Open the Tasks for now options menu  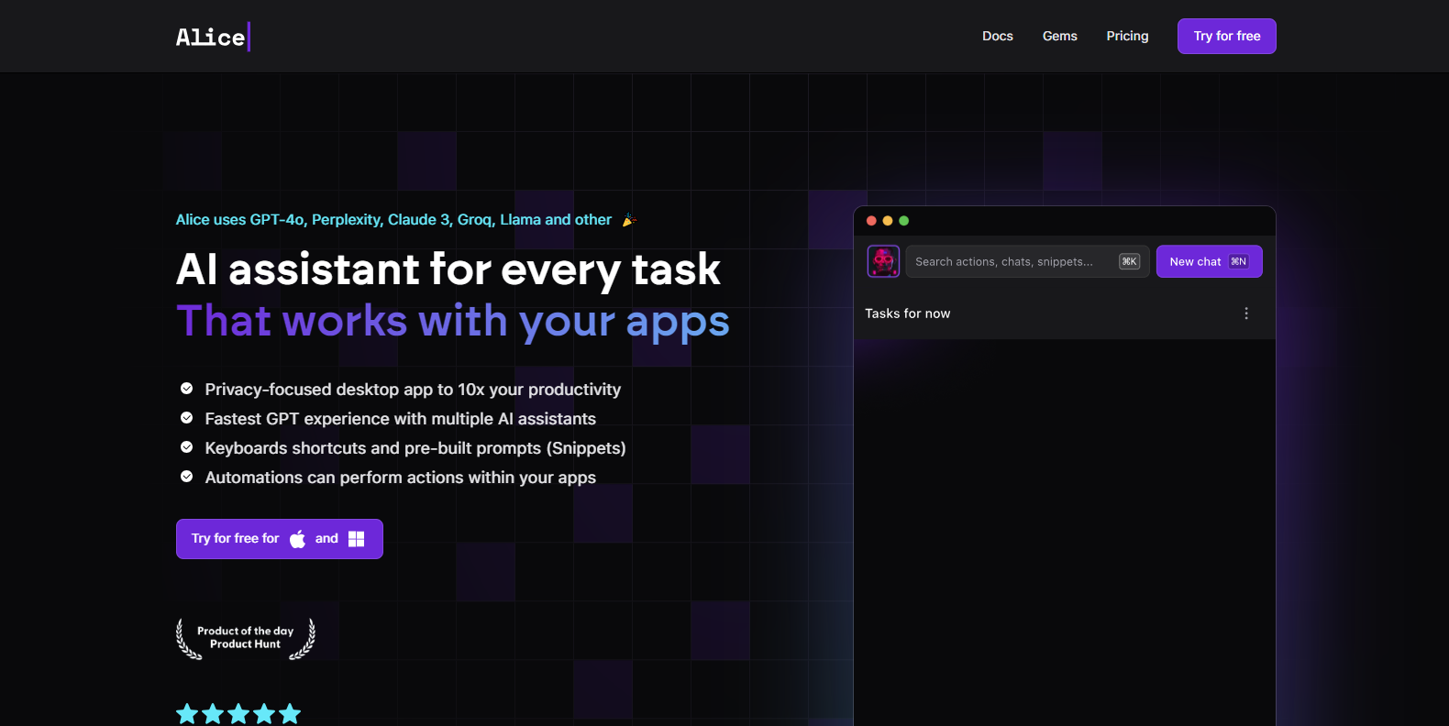pos(1245,313)
